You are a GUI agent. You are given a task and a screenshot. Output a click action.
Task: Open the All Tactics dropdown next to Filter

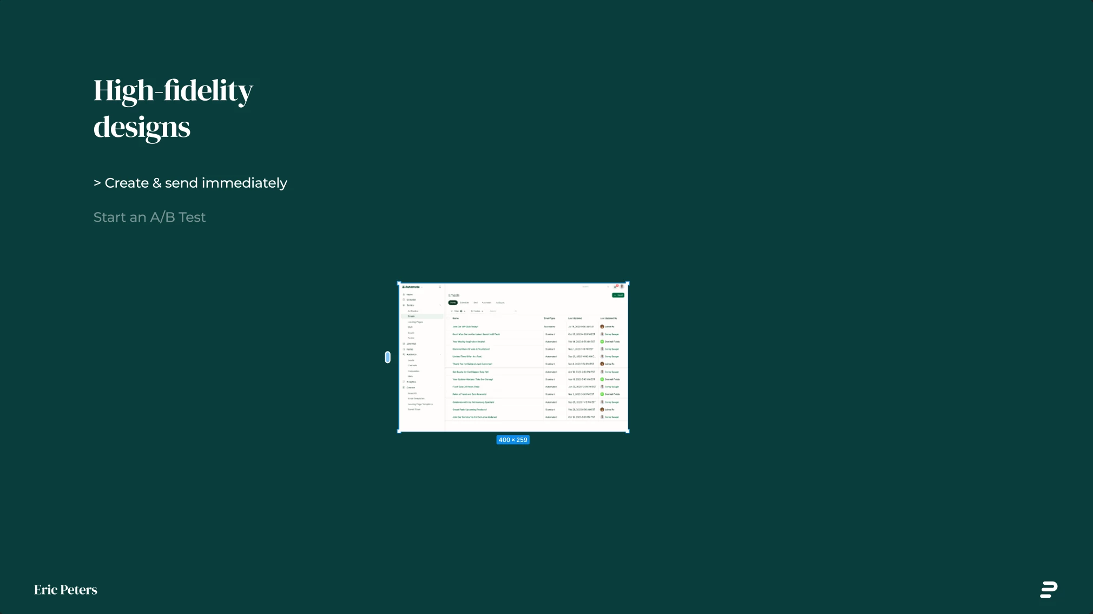477,311
